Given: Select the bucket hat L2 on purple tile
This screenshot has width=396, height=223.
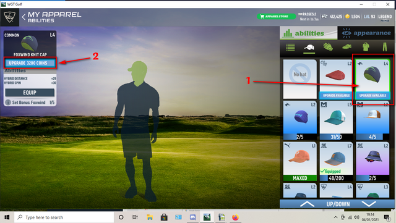Looking at the screenshot, I should 372,161.
